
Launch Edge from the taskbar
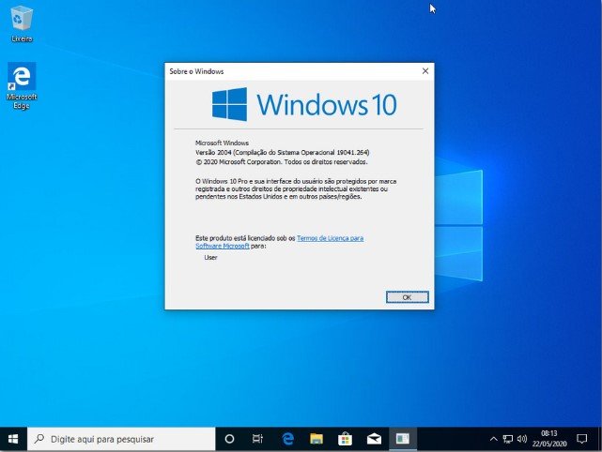(287, 439)
